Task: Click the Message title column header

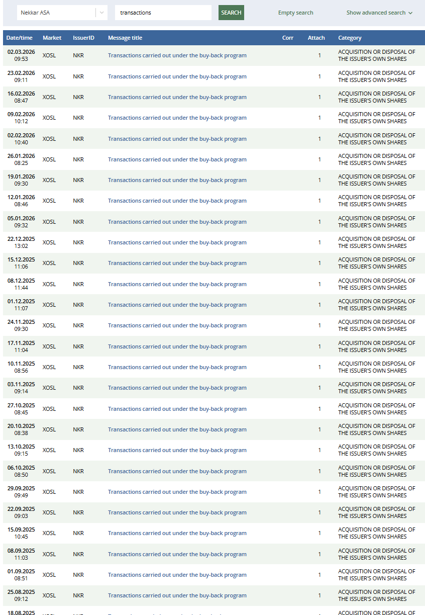Action: pos(125,38)
